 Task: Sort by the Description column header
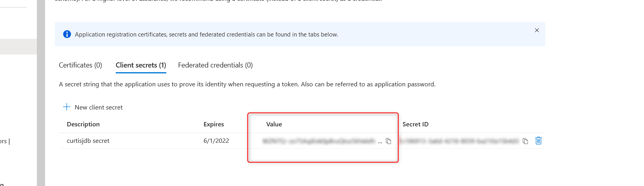point(83,124)
